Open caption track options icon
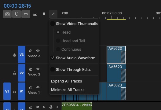The width and height of the screenshot is (161, 110). [35, 14]
